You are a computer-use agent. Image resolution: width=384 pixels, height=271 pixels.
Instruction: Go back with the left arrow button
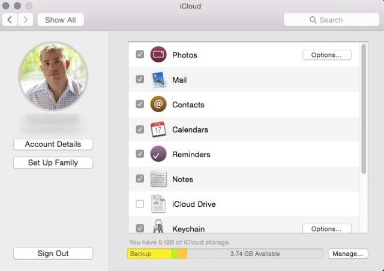click(x=10, y=20)
